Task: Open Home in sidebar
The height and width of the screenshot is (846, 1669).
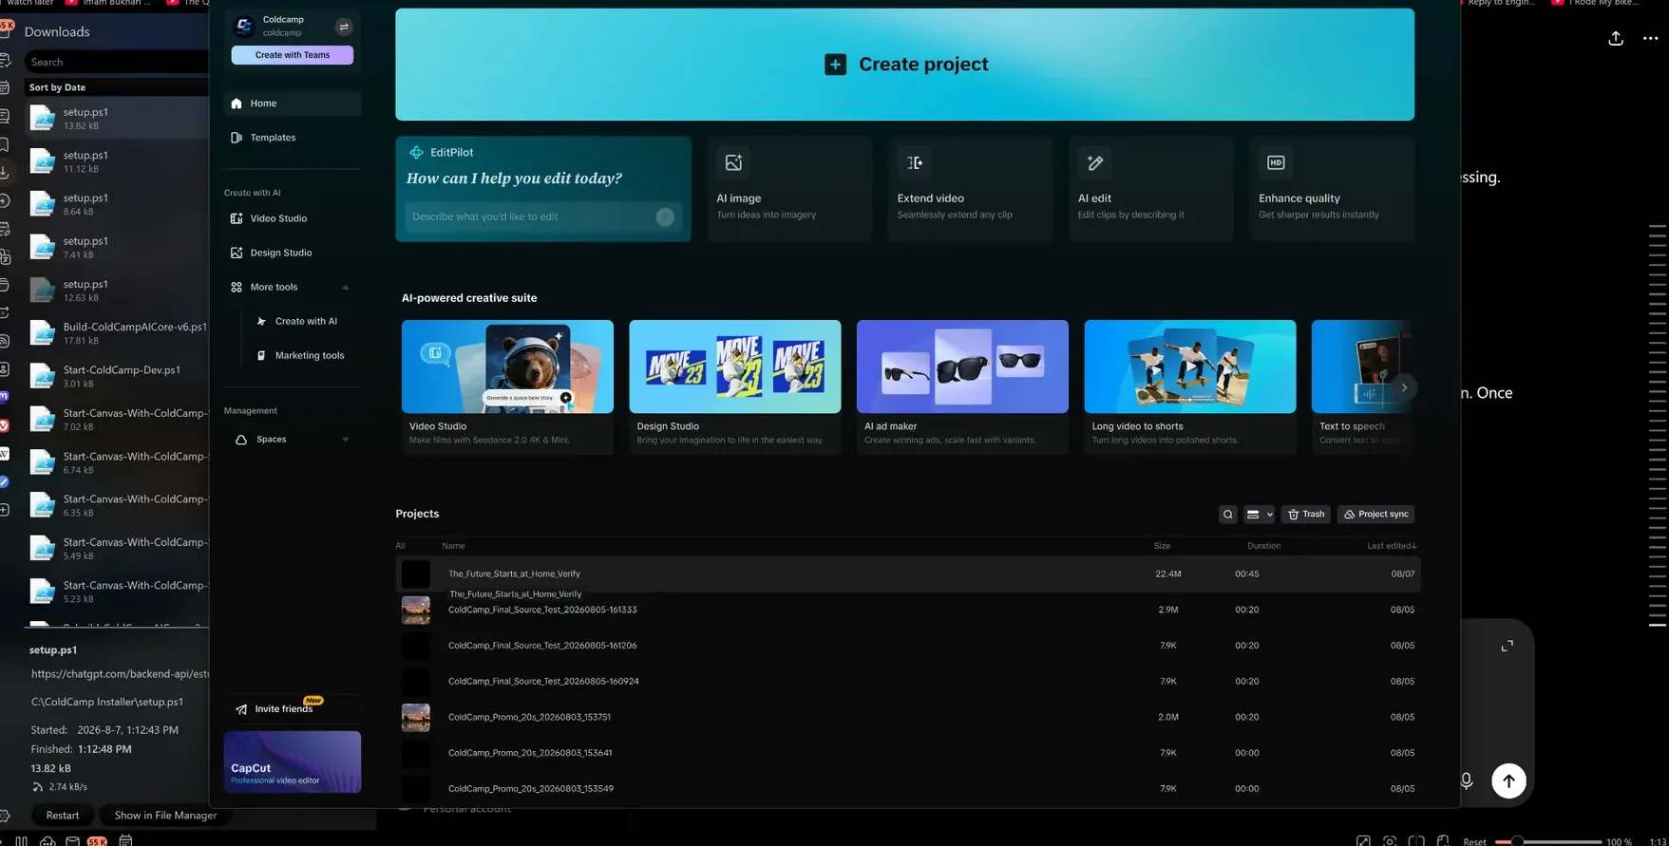Action: 293,103
